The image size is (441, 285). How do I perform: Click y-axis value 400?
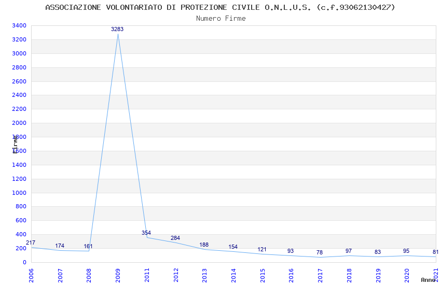21,234
